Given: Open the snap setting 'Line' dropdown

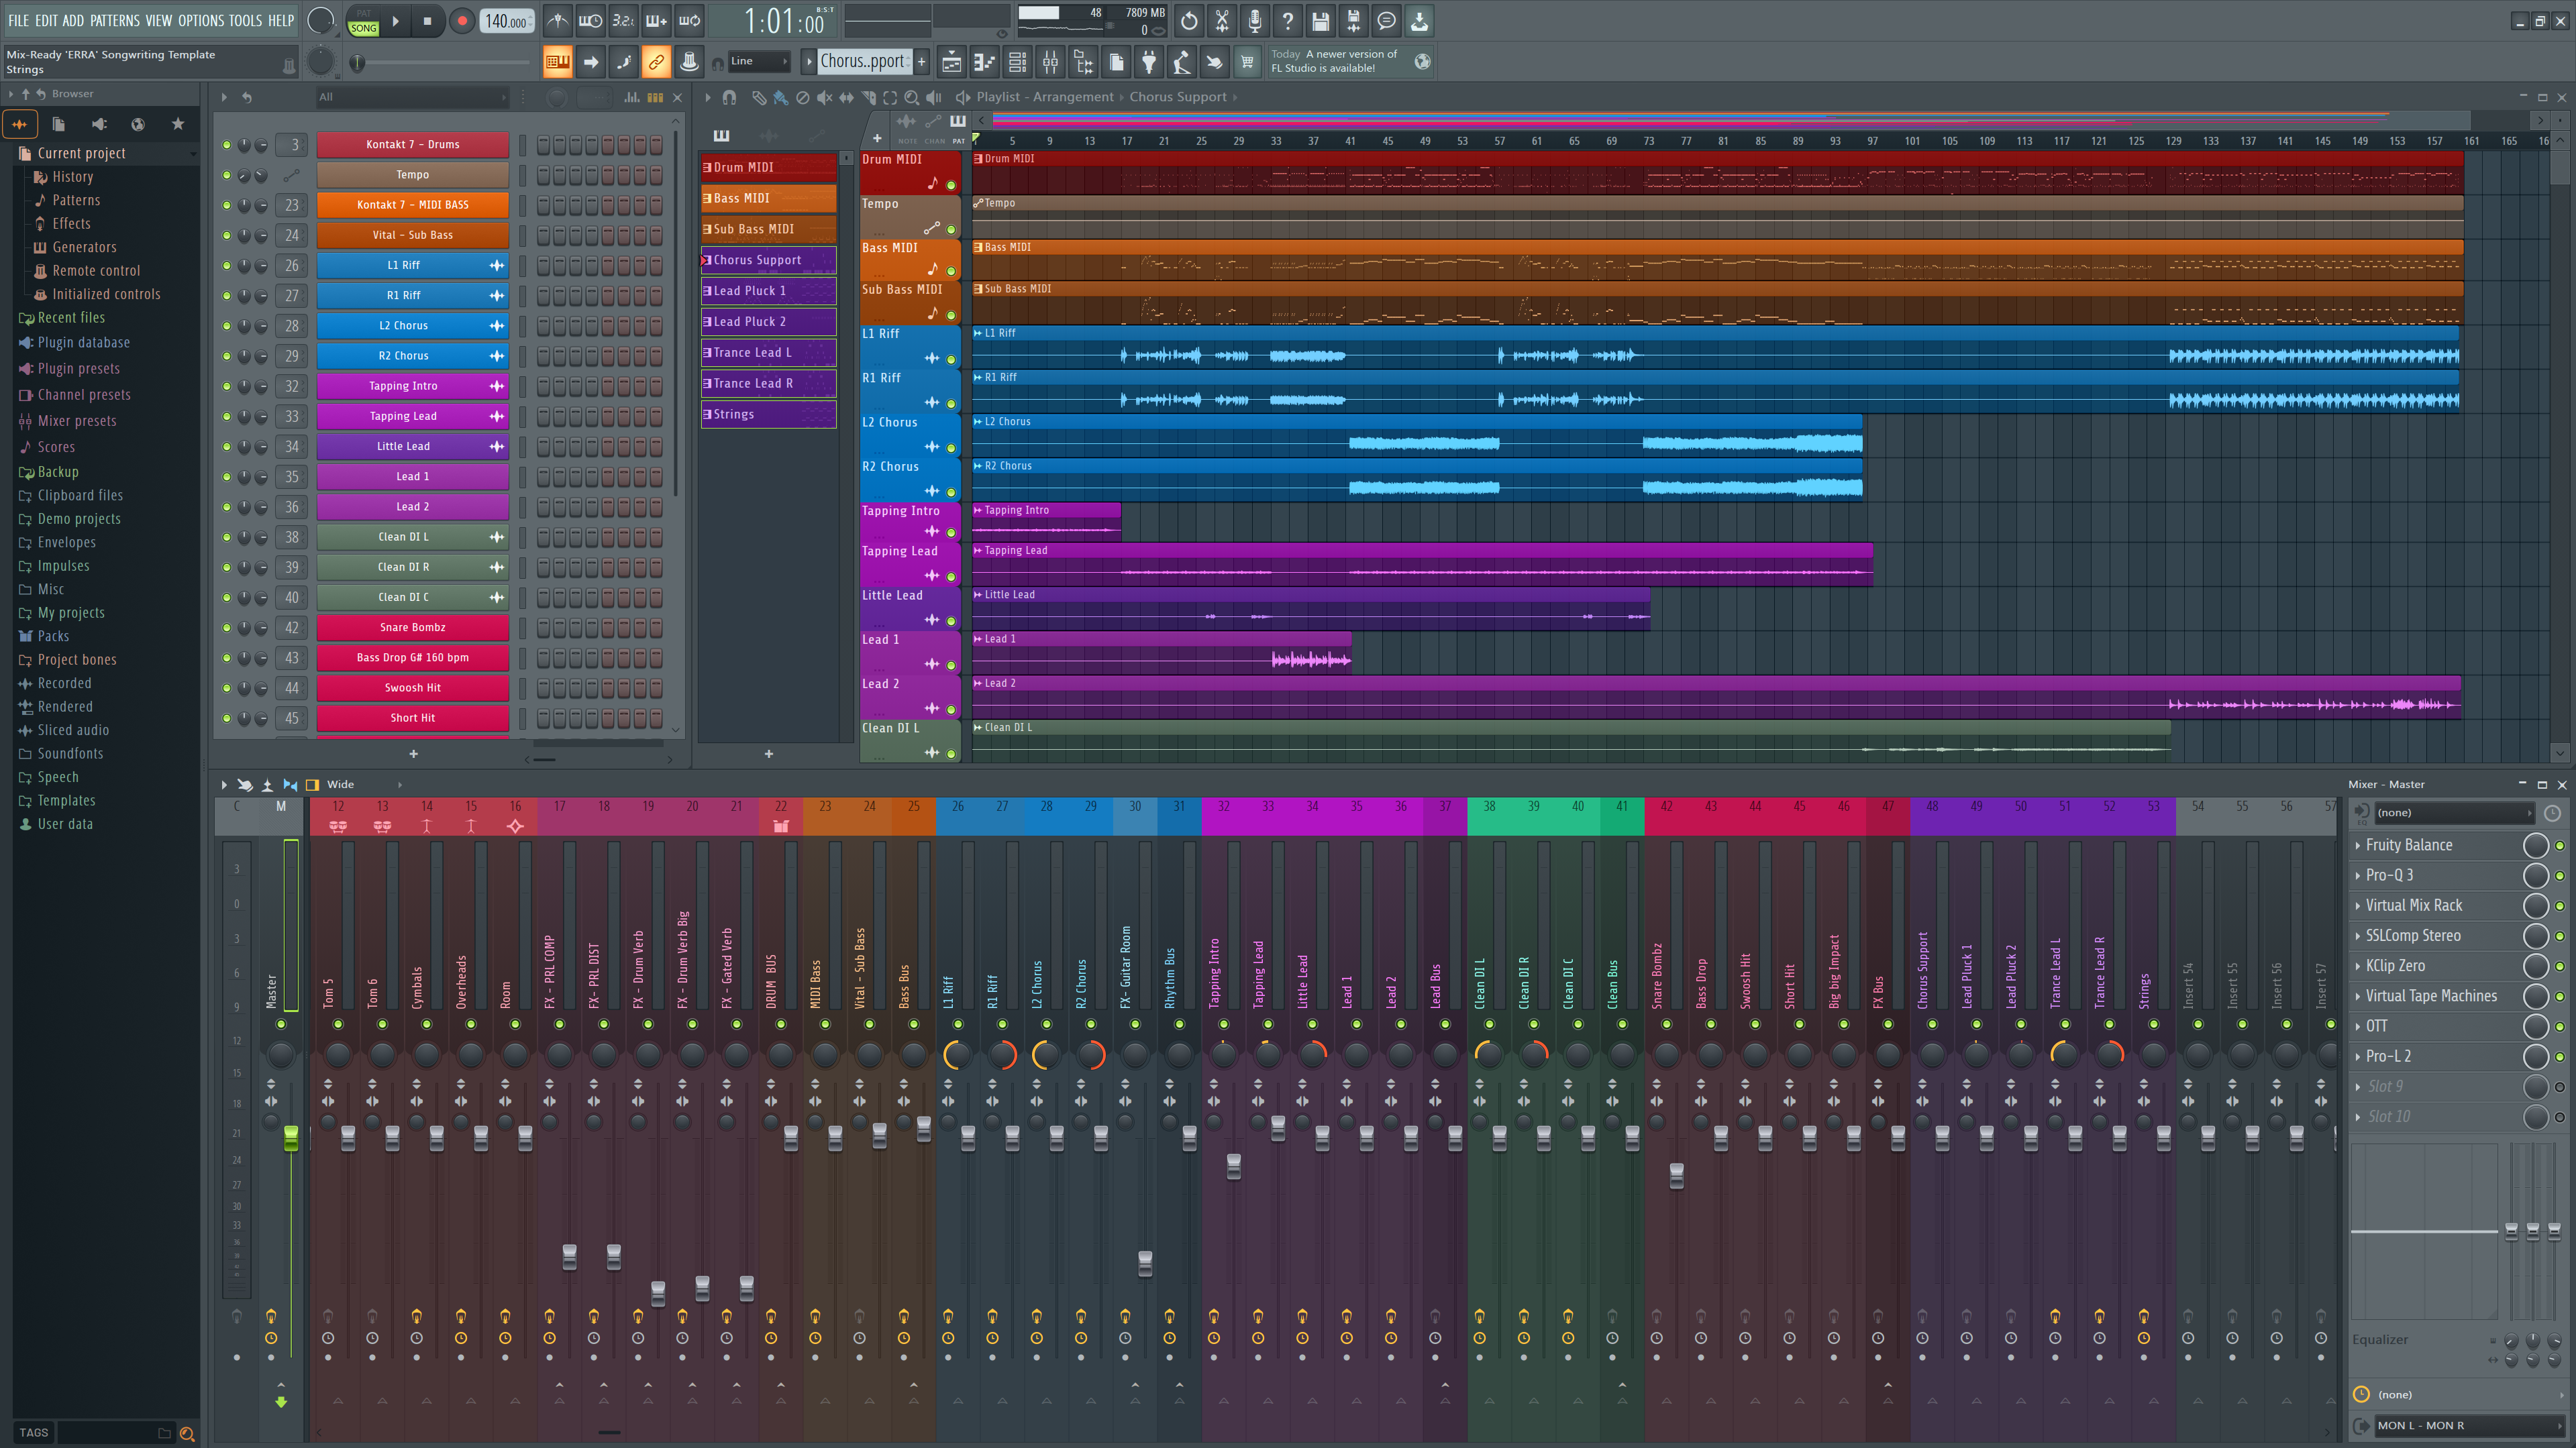Looking at the screenshot, I should click(x=759, y=62).
